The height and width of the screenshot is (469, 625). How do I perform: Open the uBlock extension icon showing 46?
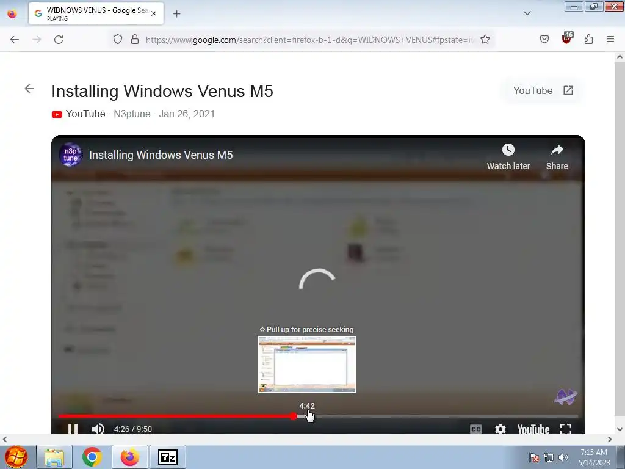point(567,38)
